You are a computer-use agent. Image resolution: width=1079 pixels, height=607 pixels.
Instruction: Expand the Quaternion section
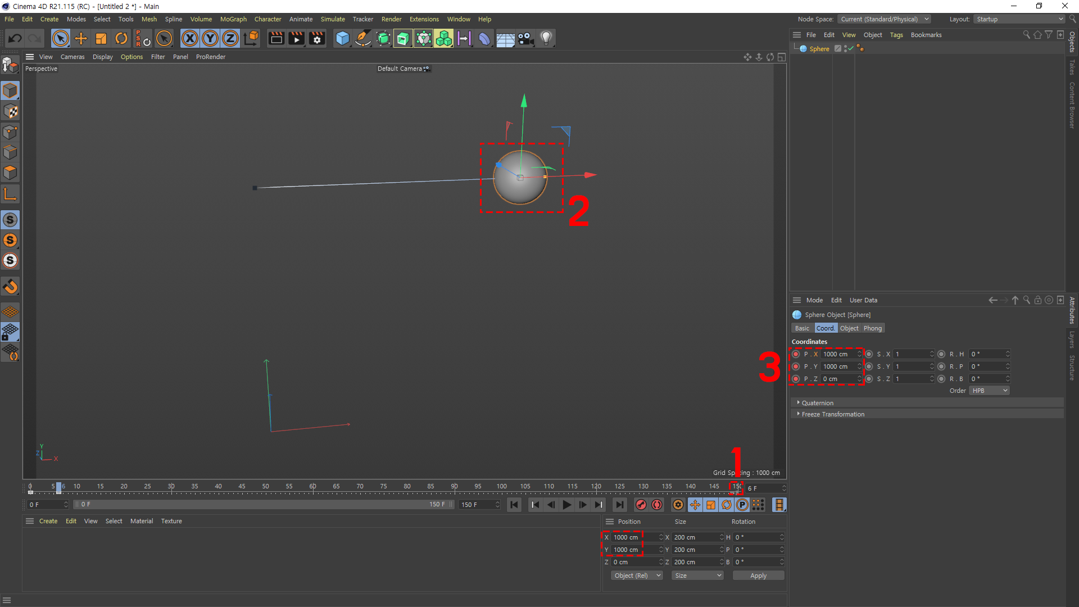pyautogui.click(x=817, y=403)
